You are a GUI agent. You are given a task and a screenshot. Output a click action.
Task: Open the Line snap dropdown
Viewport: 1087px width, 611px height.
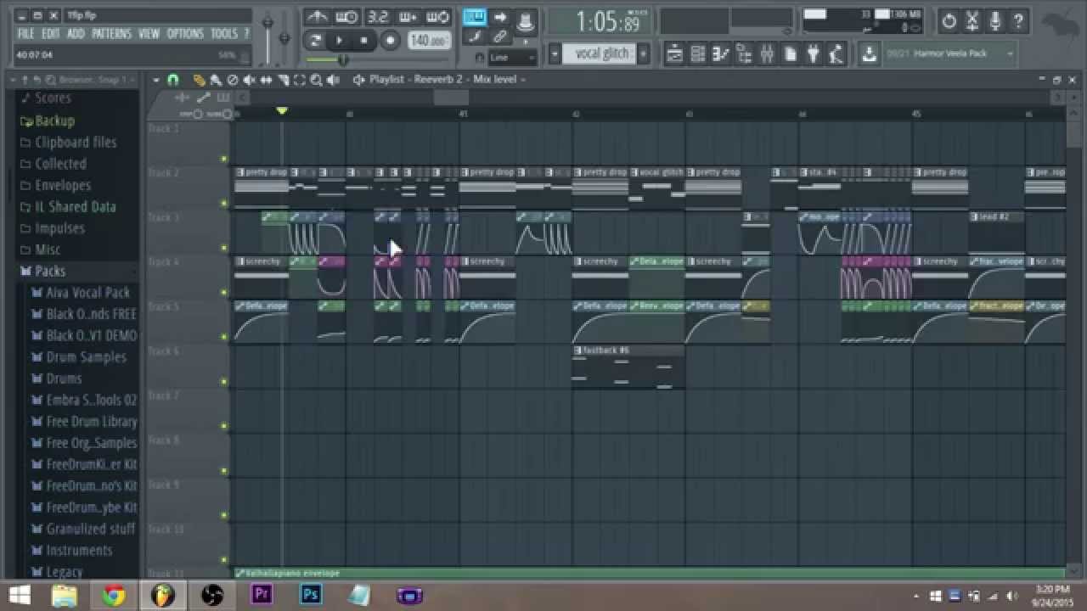point(513,58)
